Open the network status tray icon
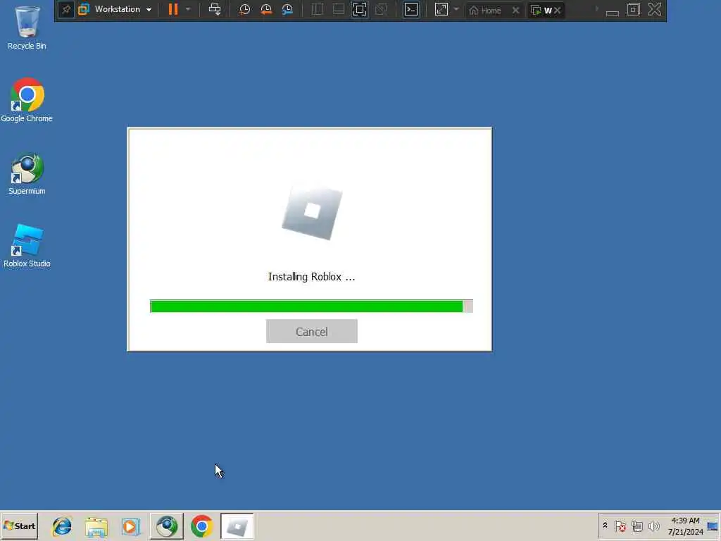Screen dimensions: 721x541 point(637,526)
